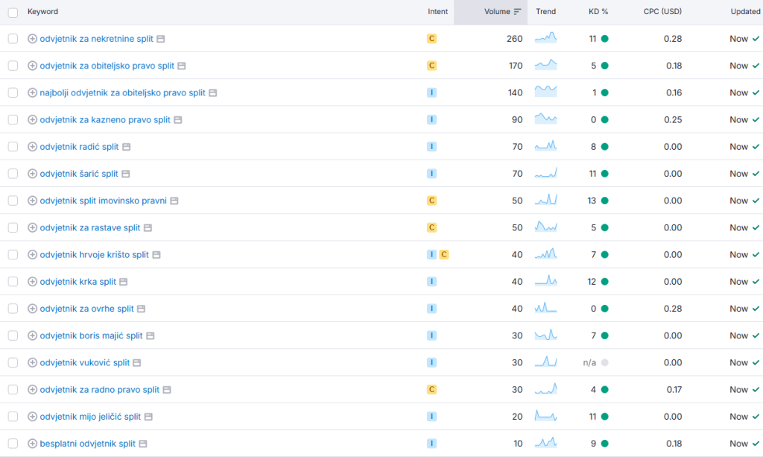Viewport: 763px width, 457px height.
Task: Tick checkbox for 'odvjetnik mijo jeličić split'
Action: (13, 417)
